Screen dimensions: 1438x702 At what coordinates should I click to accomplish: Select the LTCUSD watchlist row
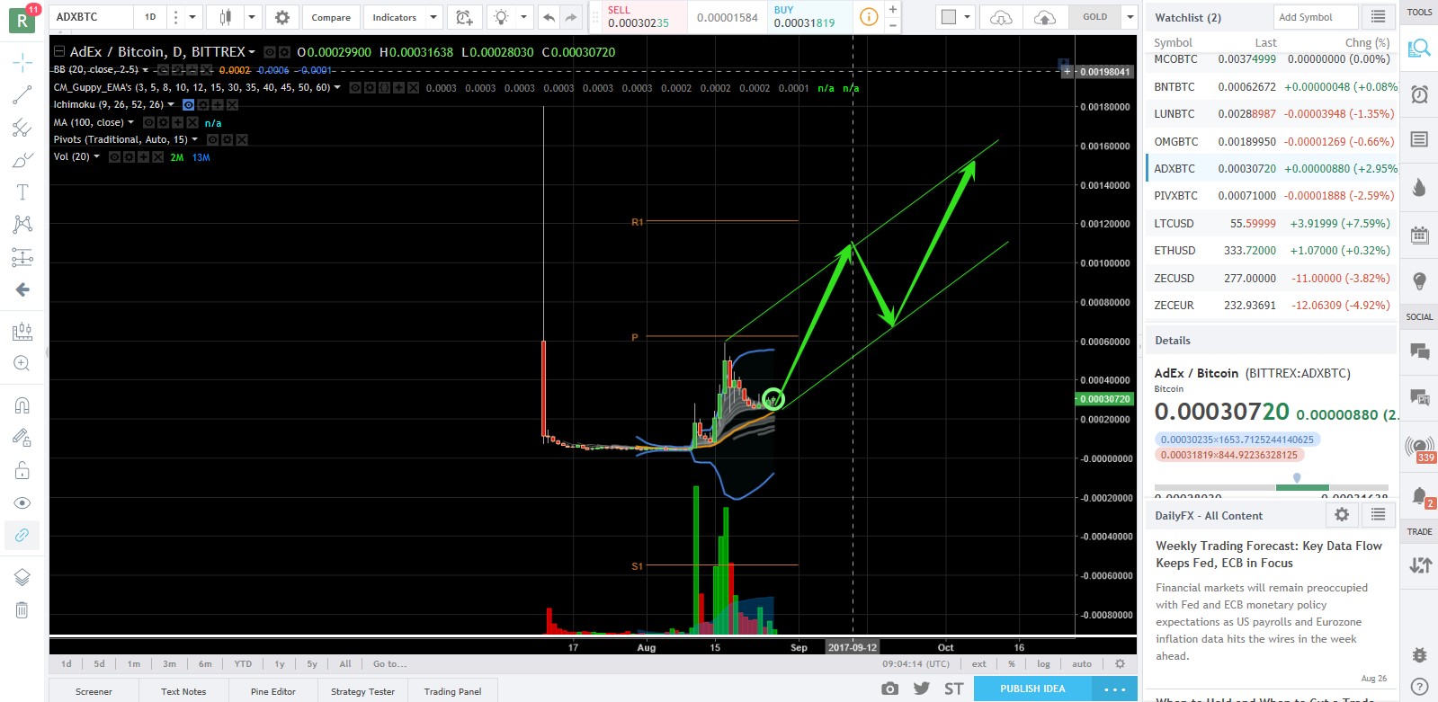tap(1272, 223)
